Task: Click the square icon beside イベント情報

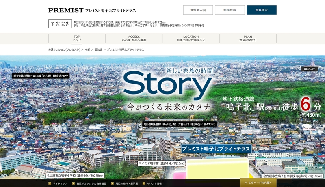Action: (144, 183)
